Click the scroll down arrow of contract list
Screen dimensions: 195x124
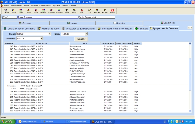pyautogui.click(x=190, y=111)
